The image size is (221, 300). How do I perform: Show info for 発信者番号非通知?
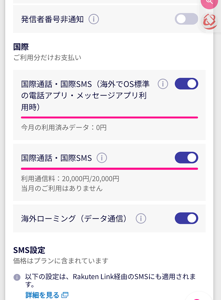pos(93,19)
